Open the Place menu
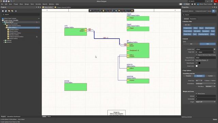Image resolution: width=218 pixels, height=123 pixels. pos(21,4)
